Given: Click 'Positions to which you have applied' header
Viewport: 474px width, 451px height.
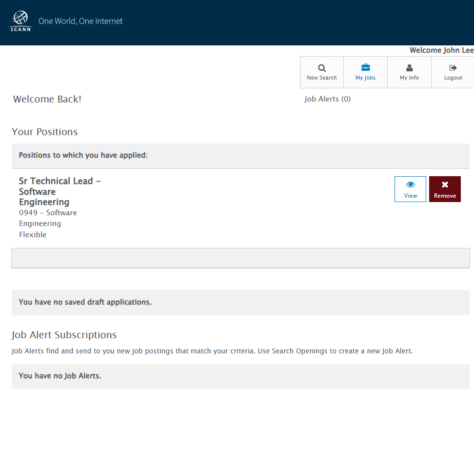Looking at the screenshot, I should (x=83, y=155).
